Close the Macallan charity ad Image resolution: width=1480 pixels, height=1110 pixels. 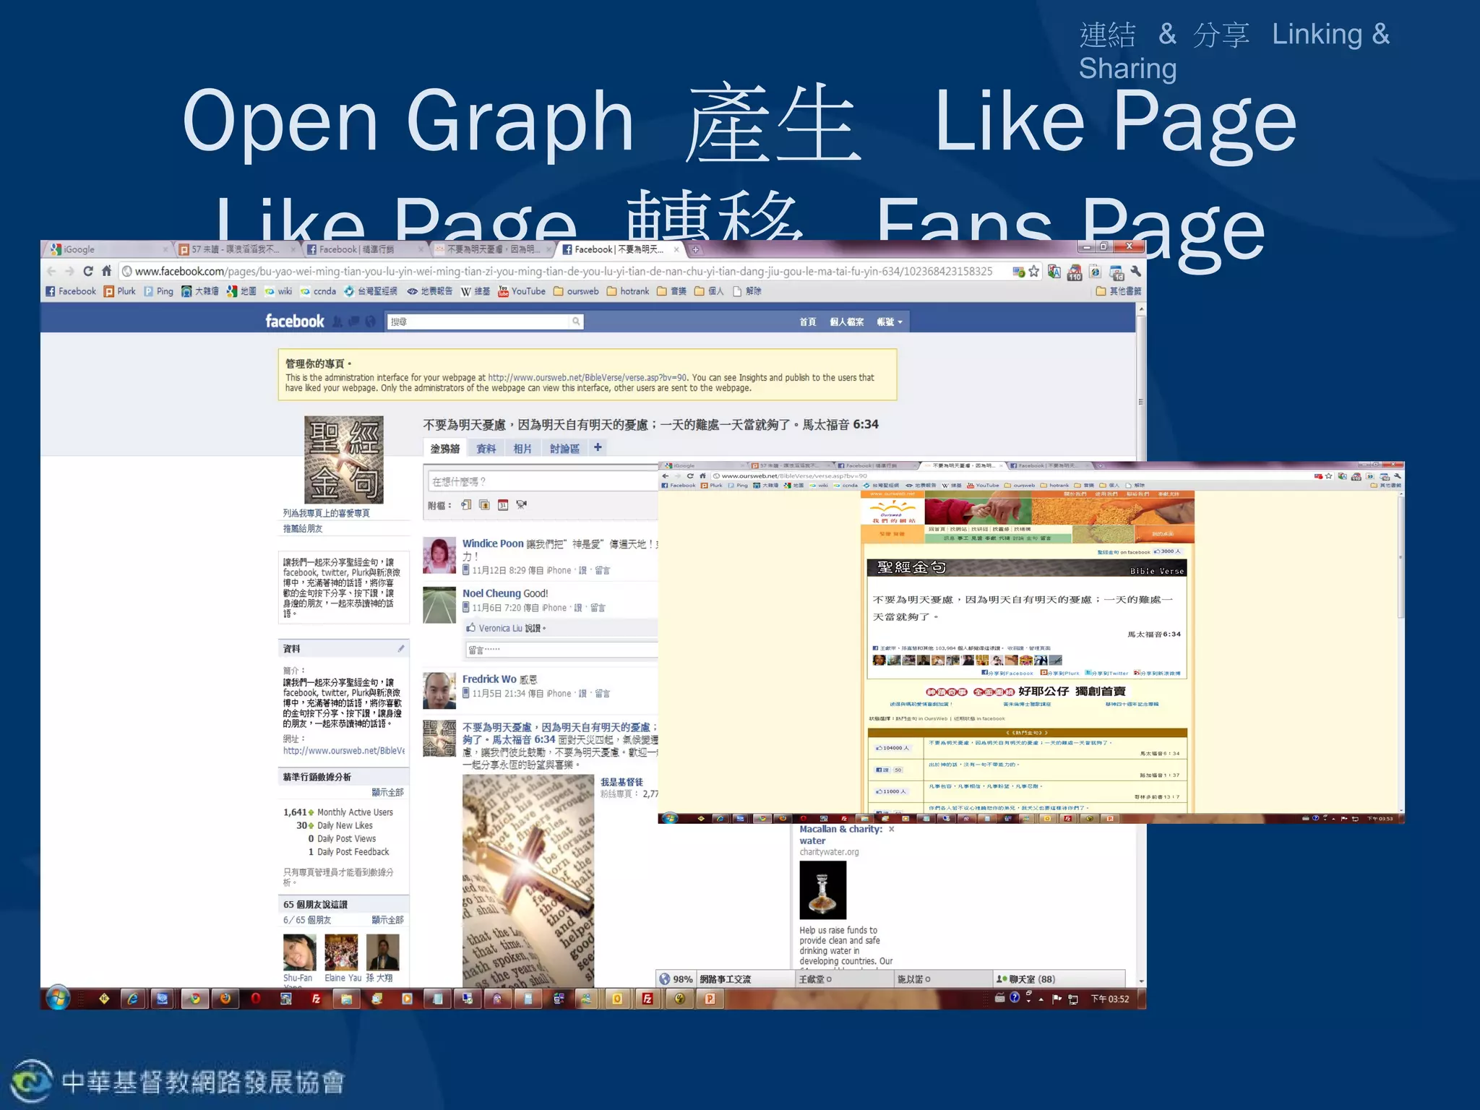pos(892,830)
